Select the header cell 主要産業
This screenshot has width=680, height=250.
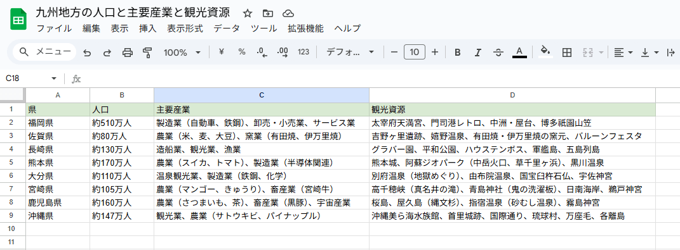tap(262, 109)
